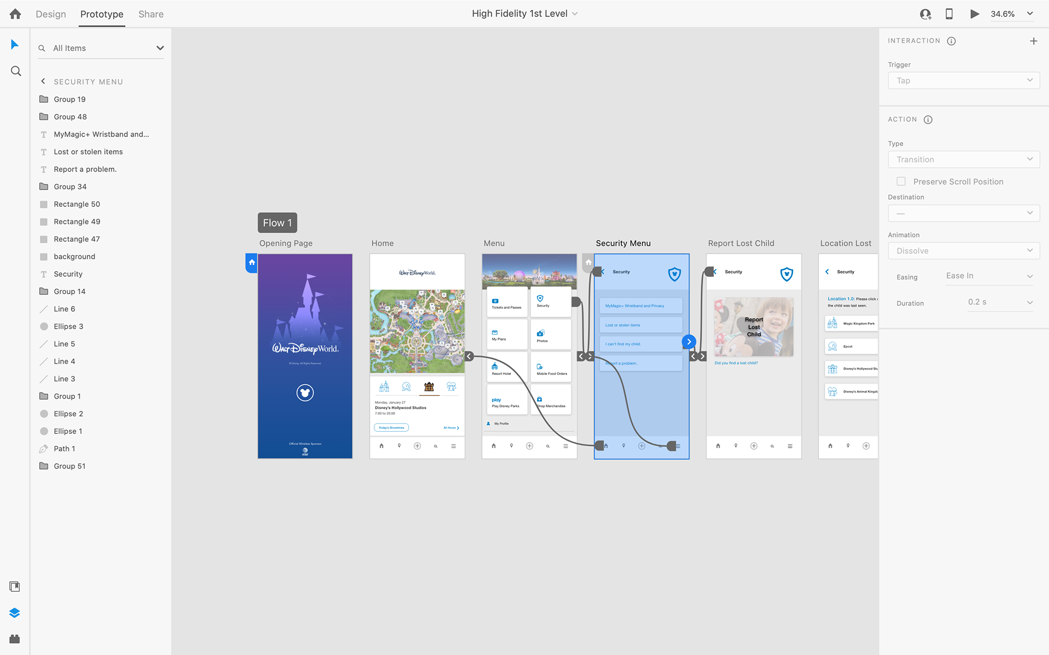Open the Easing Ease In dropdown

coord(989,276)
